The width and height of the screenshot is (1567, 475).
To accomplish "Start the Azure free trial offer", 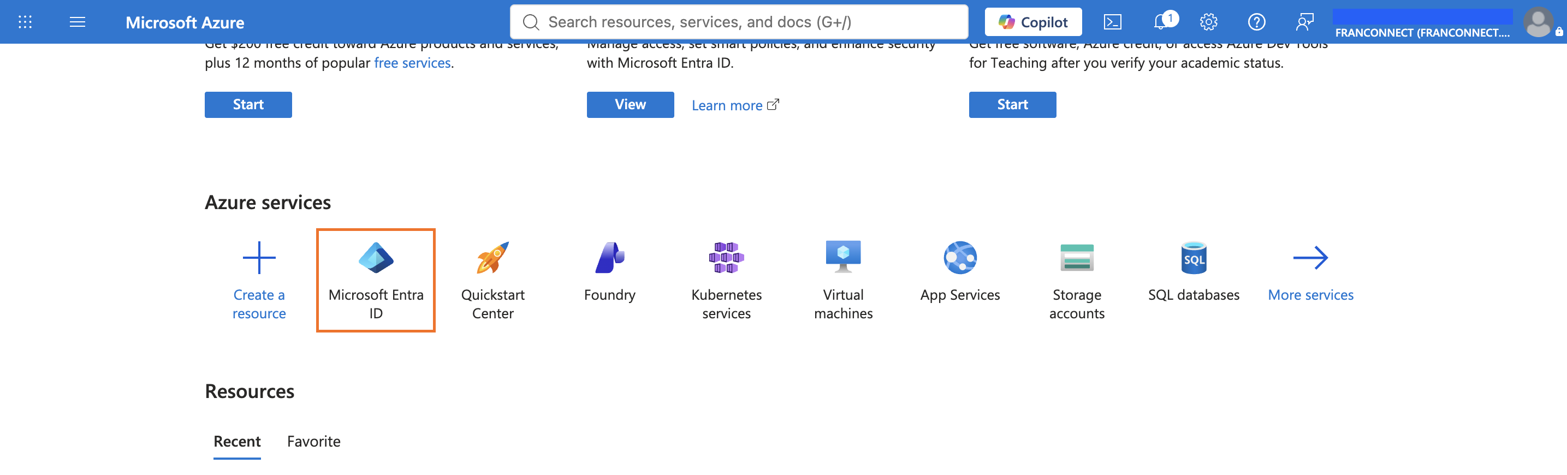I will point(248,105).
